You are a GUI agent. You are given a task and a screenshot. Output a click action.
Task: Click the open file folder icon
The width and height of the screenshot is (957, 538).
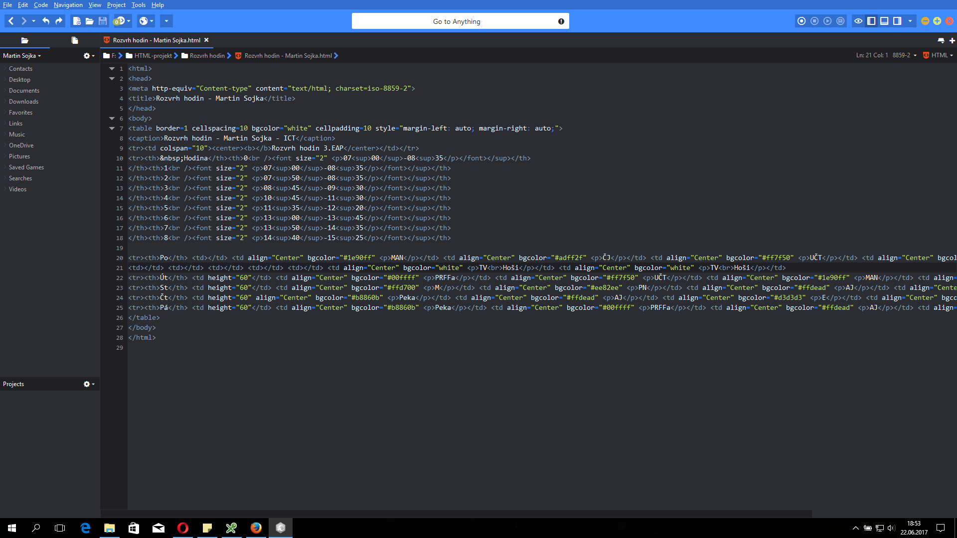pos(90,21)
